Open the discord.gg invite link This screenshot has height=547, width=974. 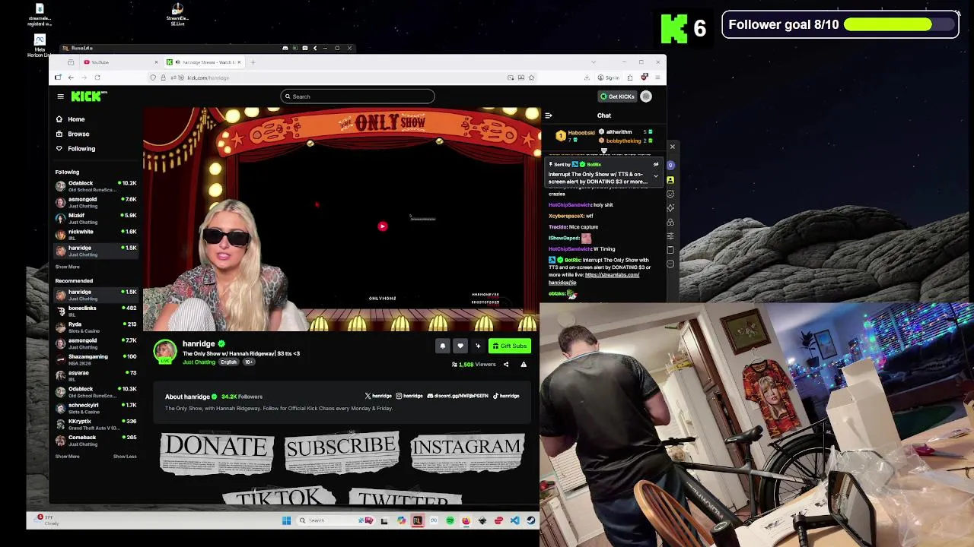[458, 396]
